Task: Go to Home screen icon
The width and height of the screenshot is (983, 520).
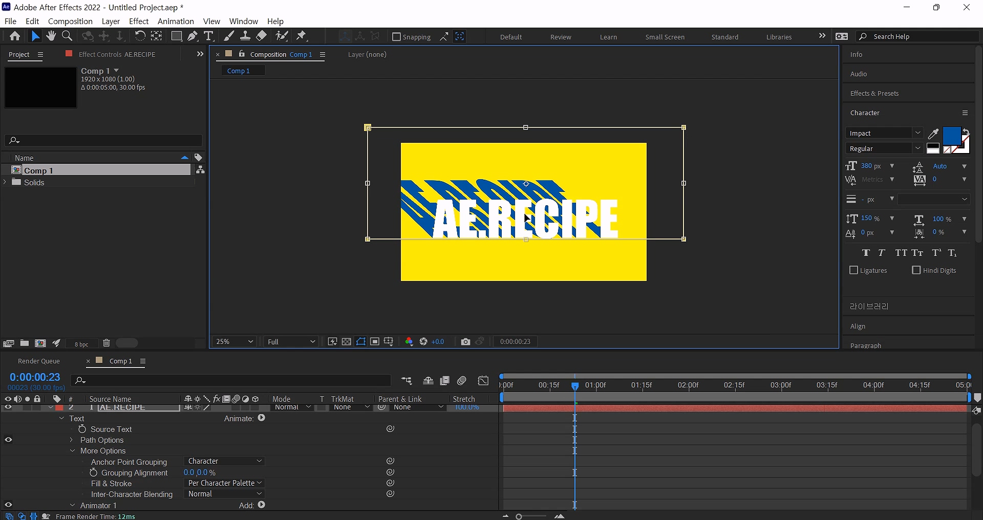Action: click(15, 36)
